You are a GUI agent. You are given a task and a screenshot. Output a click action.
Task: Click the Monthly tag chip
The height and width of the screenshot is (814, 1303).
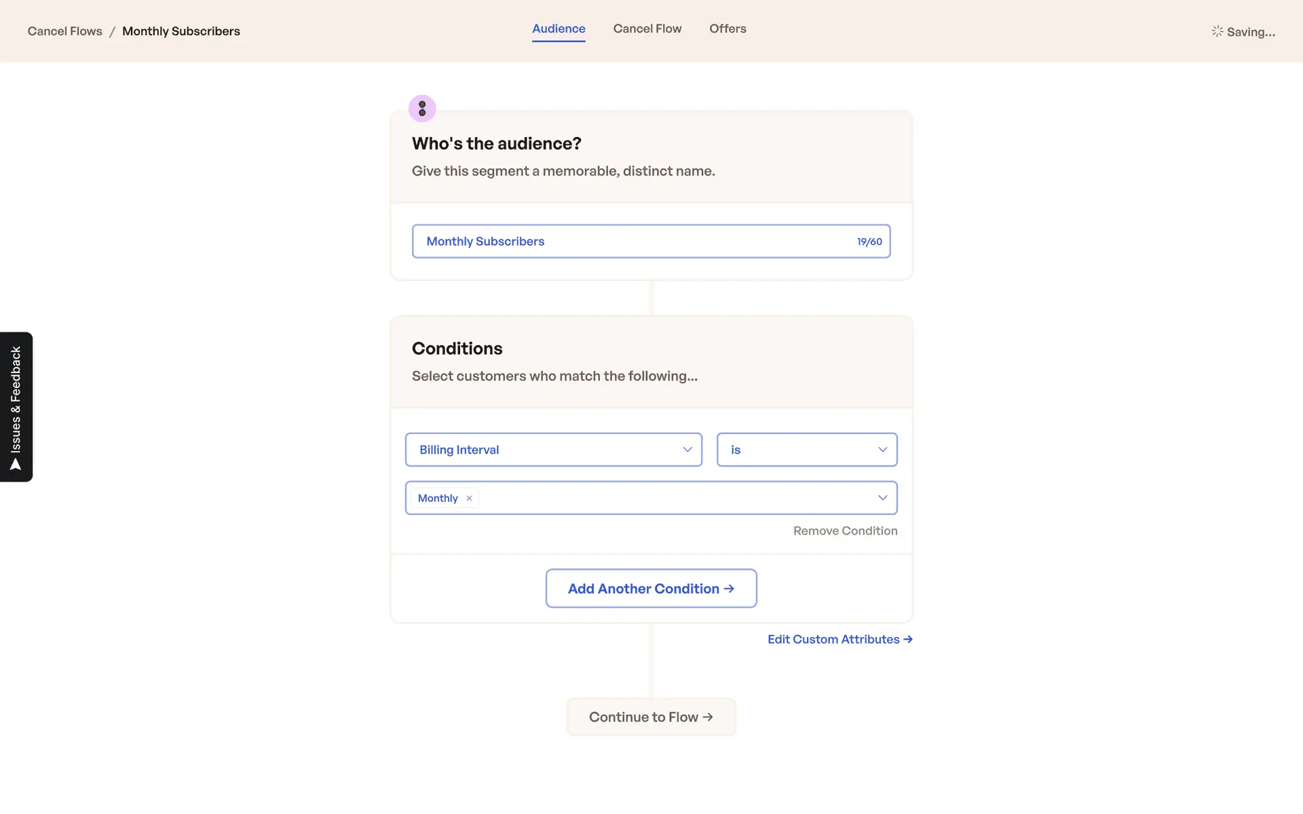tap(438, 499)
